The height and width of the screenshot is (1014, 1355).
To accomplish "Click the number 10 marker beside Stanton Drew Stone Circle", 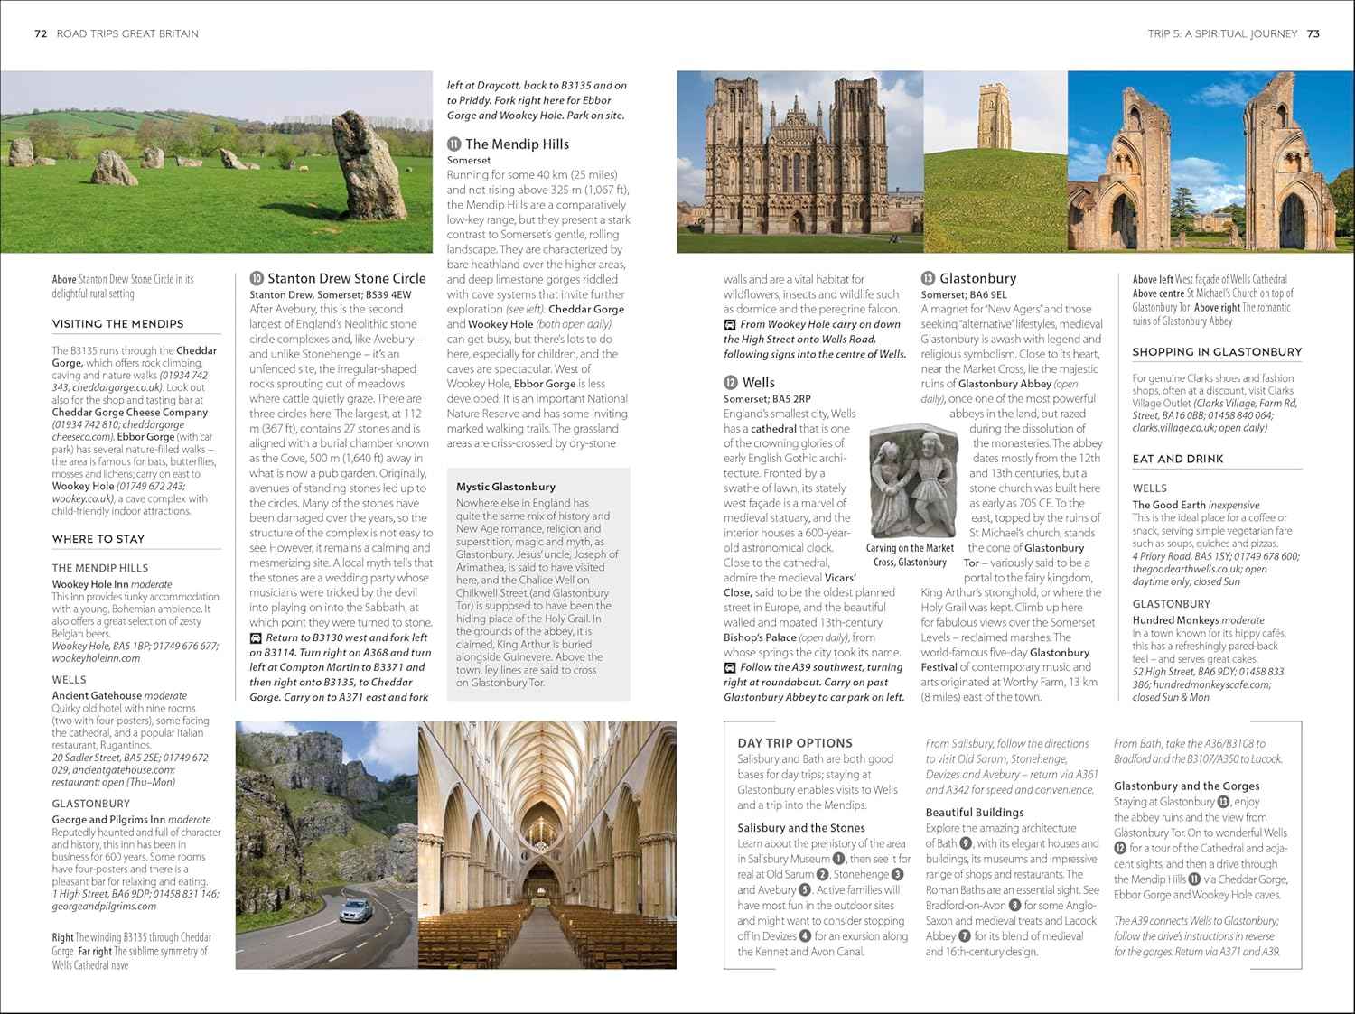I will [x=257, y=279].
